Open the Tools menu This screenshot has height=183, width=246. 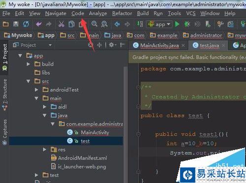pos(174,13)
